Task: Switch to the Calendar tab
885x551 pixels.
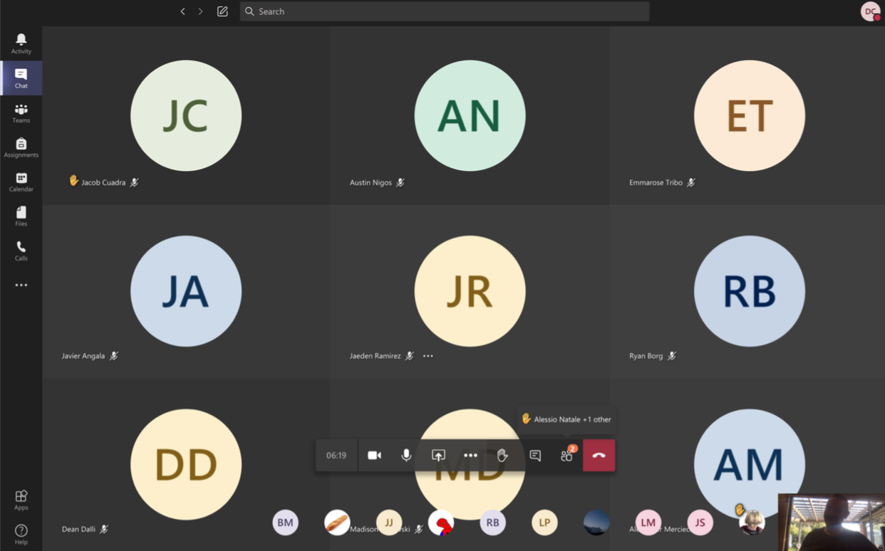Action: [x=21, y=182]
